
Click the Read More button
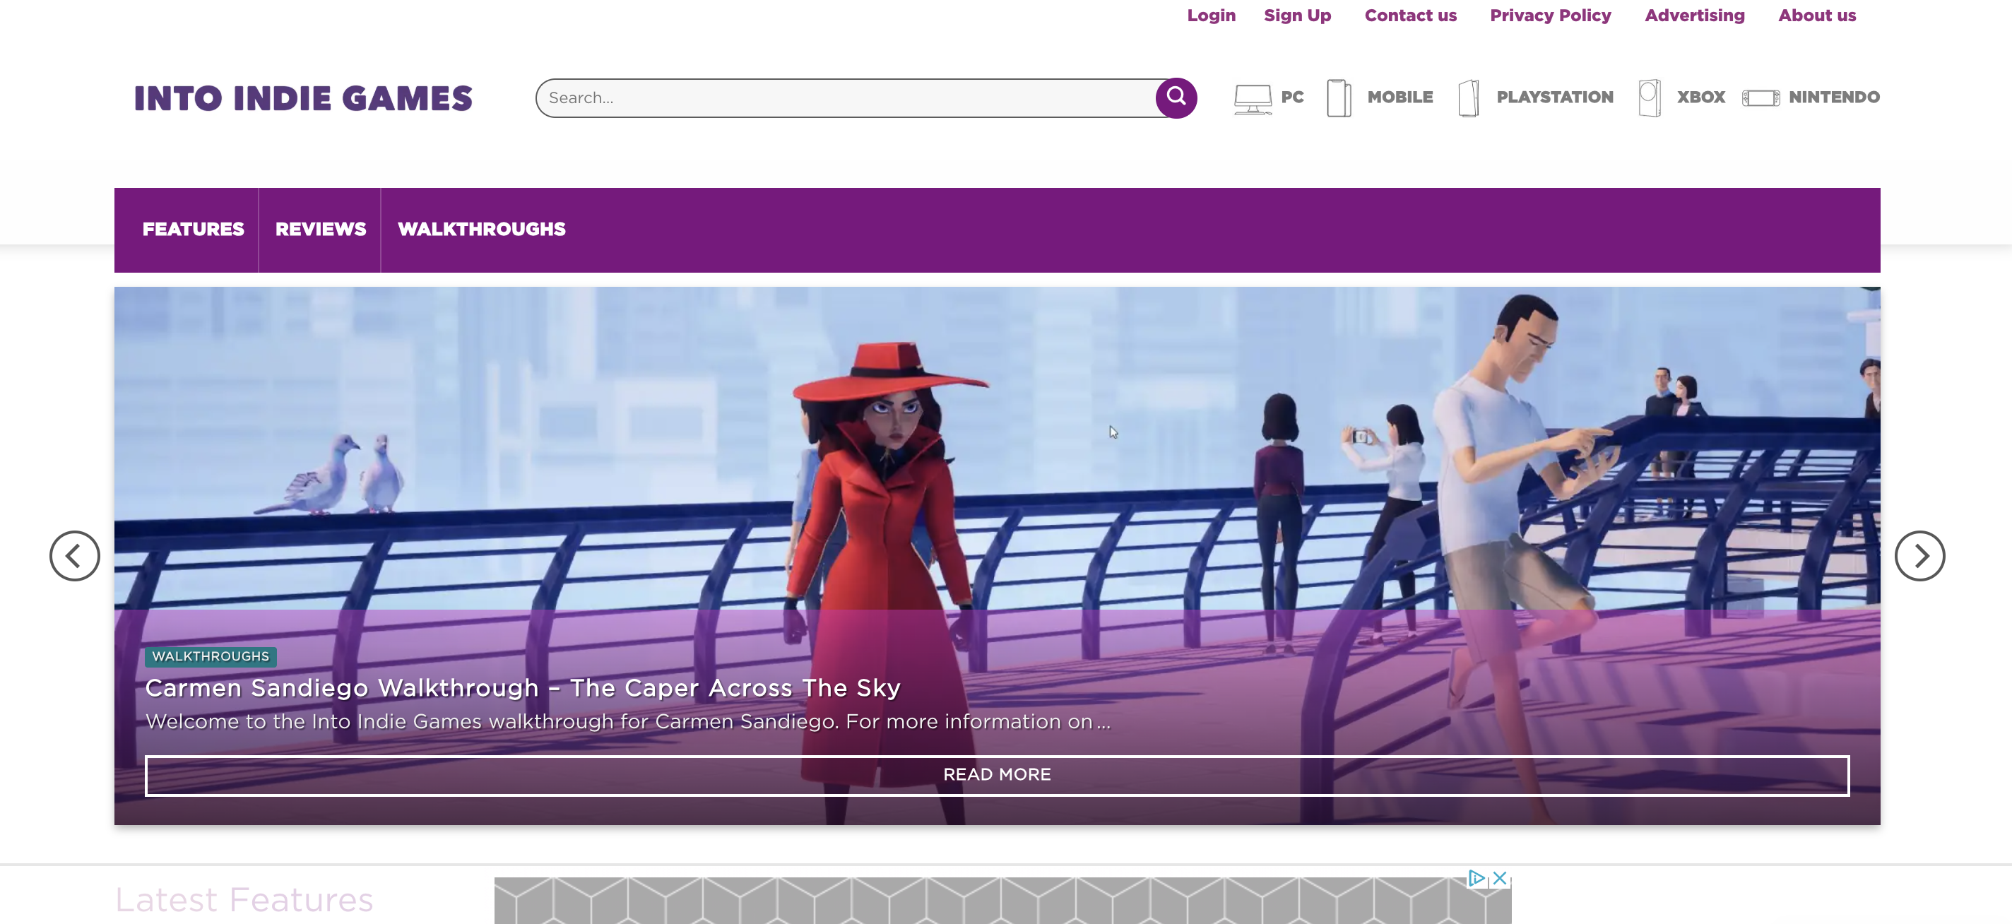click(997, 775)
